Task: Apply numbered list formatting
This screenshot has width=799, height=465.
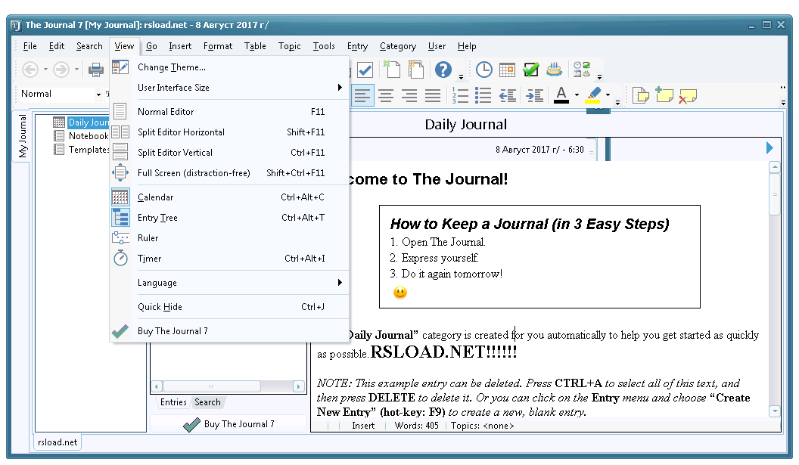Action: pos(460,95)
